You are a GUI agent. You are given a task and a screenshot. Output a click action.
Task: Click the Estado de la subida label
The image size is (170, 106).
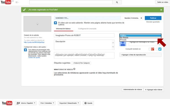pyautogui.click(x=31, y=35)
